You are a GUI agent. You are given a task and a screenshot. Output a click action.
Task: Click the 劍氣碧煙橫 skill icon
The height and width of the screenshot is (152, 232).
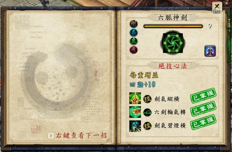pos(135,126)
